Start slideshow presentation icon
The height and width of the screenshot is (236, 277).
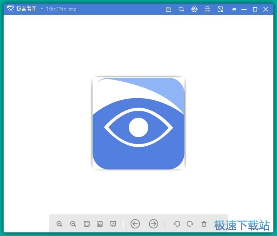[x=113, y=224]
